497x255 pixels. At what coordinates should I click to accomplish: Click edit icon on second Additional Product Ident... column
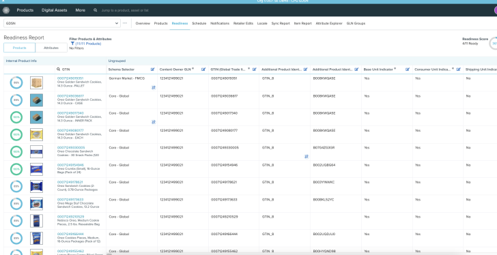[x=356, y=70]
